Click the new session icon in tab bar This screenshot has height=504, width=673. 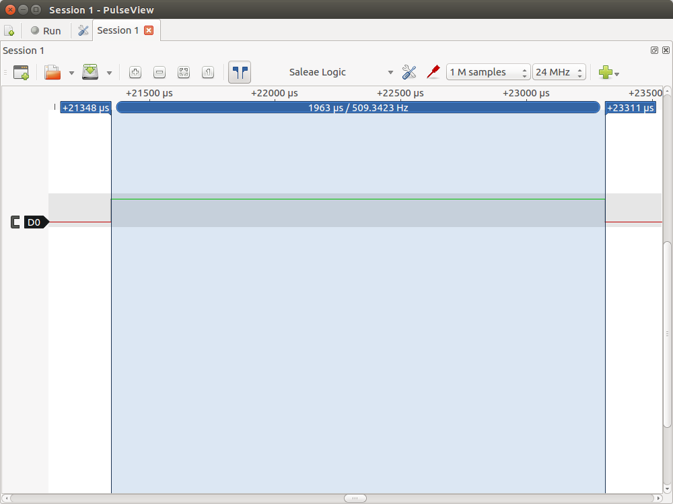(9, 31)
